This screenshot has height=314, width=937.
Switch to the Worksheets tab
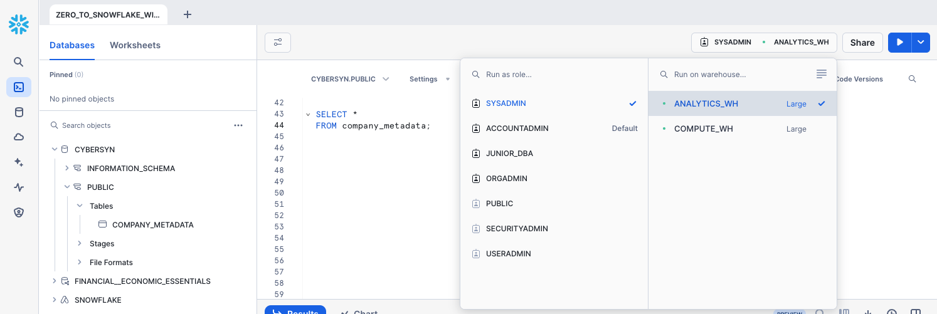(135, 45)
